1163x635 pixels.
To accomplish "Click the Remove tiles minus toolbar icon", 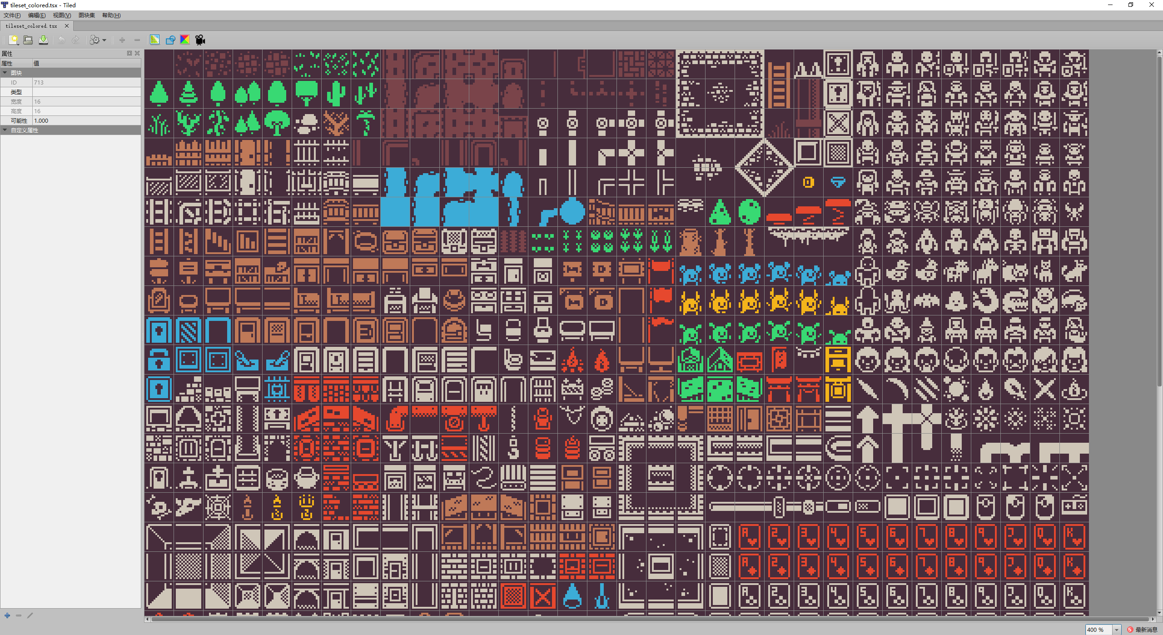I will point(137,40).
